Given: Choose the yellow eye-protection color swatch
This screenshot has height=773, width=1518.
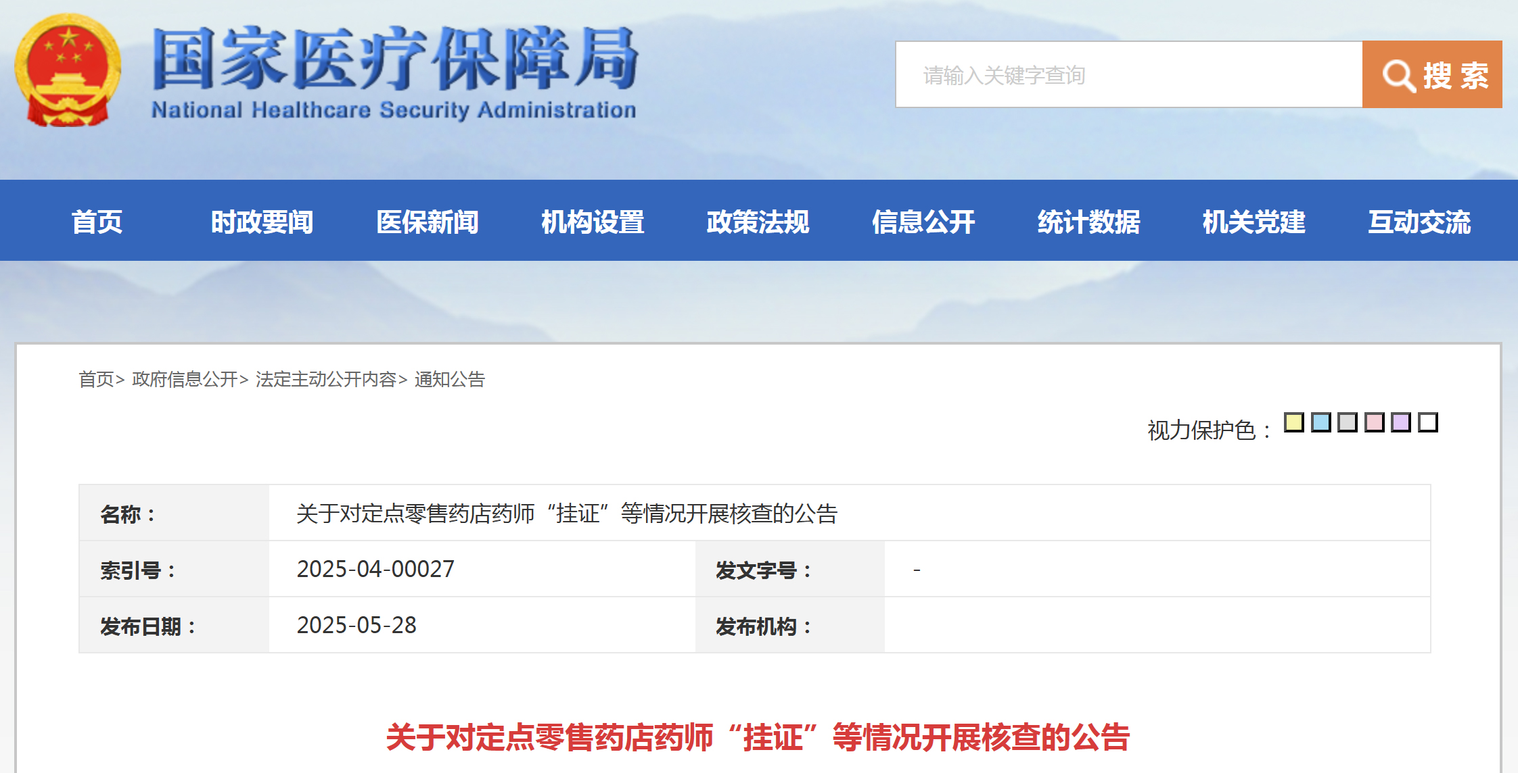Looking at the screenshot, I should (1294, 422).
